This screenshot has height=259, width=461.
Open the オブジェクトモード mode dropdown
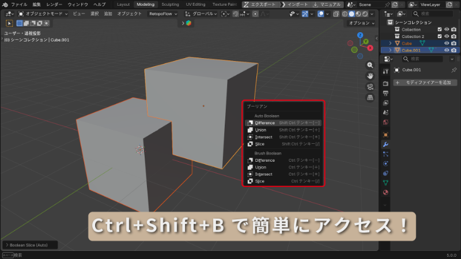(43, 13)
